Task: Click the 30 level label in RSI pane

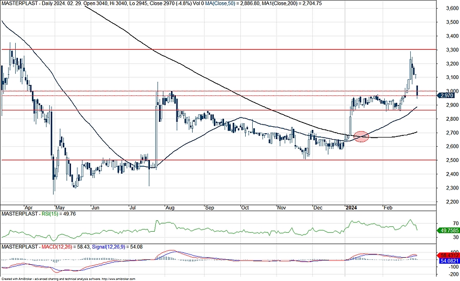Action: (x=456, y=237)
